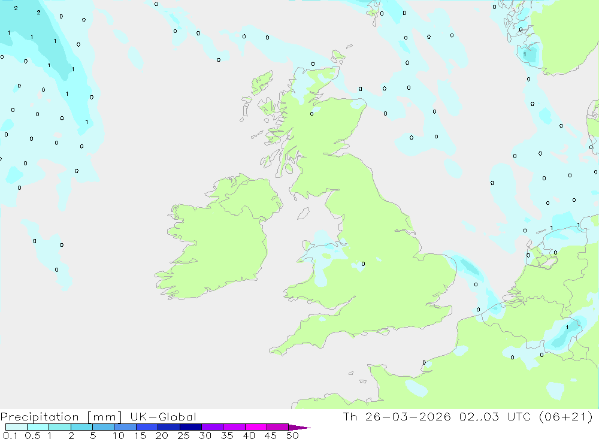
Task: Click the 40–45 mm magenta legend swatch
Action: (x=256, y=427)
